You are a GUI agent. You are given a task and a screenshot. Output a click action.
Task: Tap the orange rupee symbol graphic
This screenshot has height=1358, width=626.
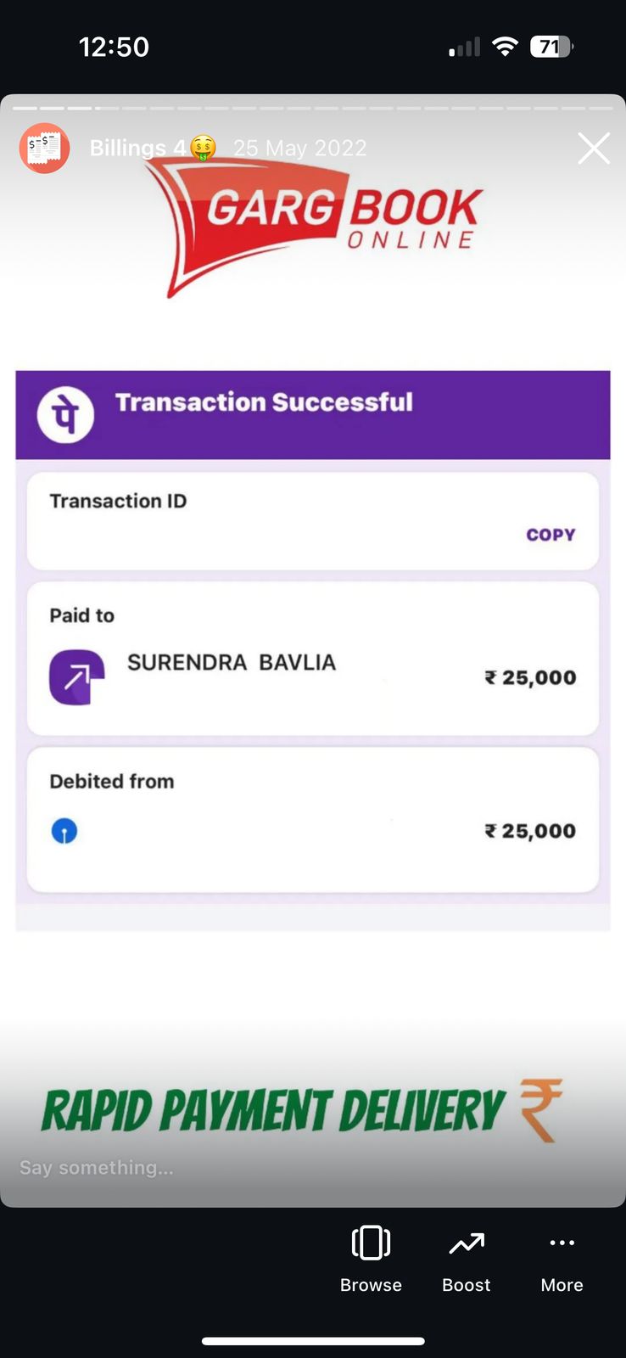(x=541, y=1110)
